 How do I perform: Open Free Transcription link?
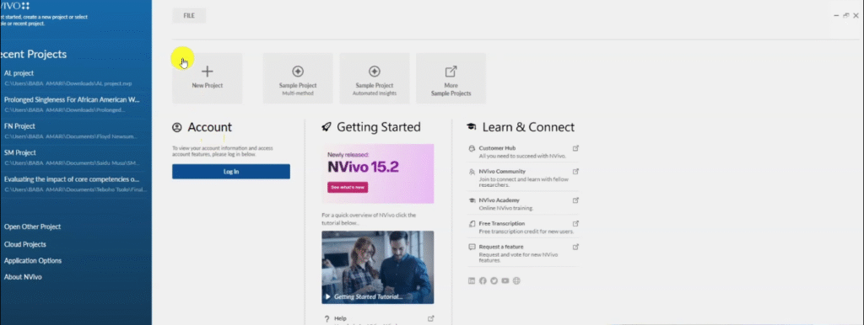point(501,224)
